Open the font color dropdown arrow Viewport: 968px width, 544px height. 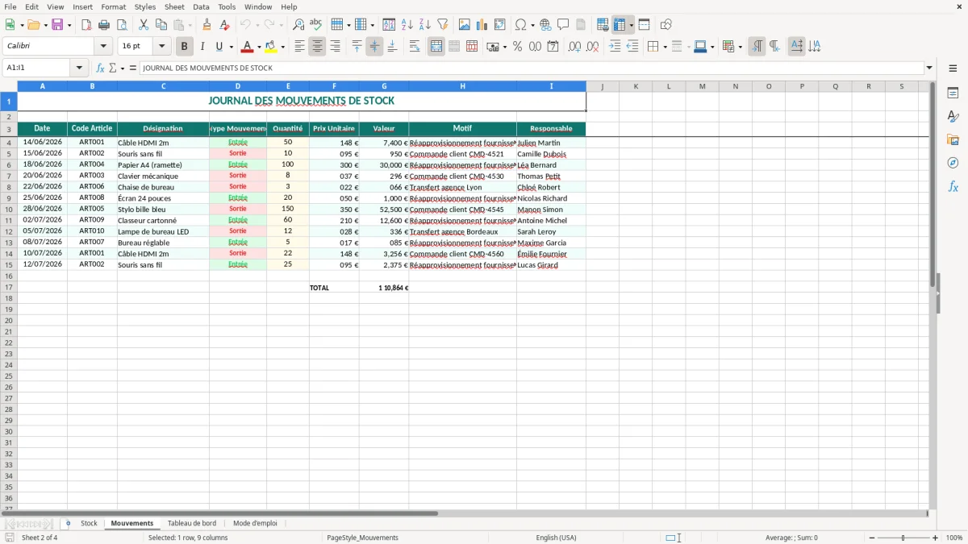pyautogui.click(x=258, y=47)
